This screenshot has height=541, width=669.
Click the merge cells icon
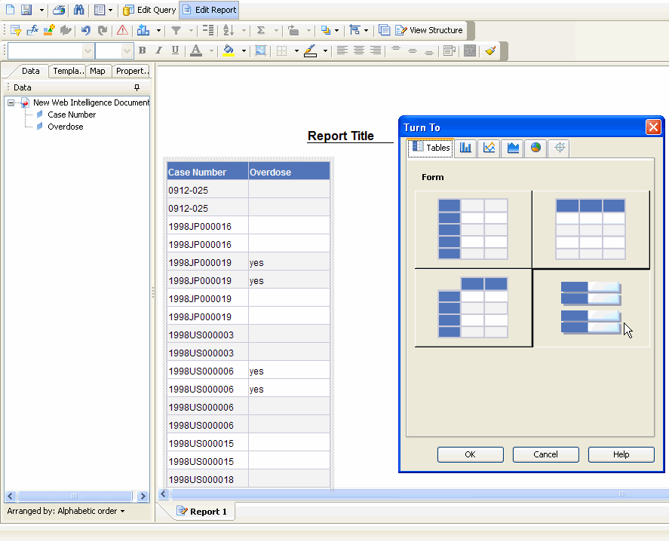pyautogui.click(x=470, y=50)
